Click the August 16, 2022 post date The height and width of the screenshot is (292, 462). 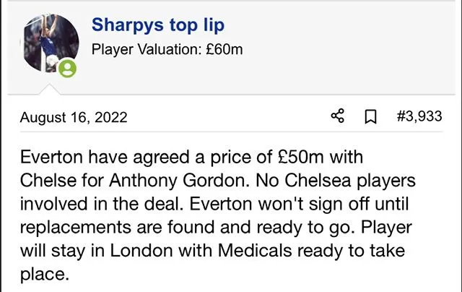pos(74,117)
